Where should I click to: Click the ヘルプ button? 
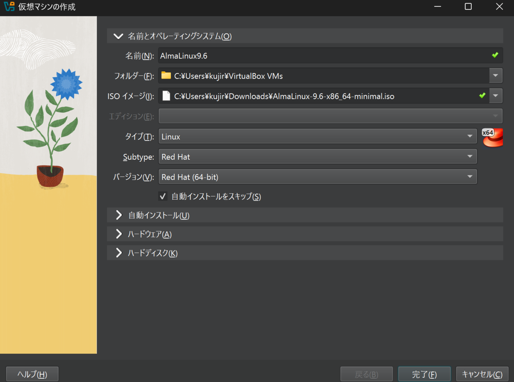(32, 374)
